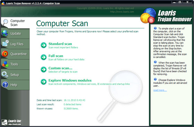Click the Tools colored cubes icon
Screen dimensions: 194x127
click(5, 64)
